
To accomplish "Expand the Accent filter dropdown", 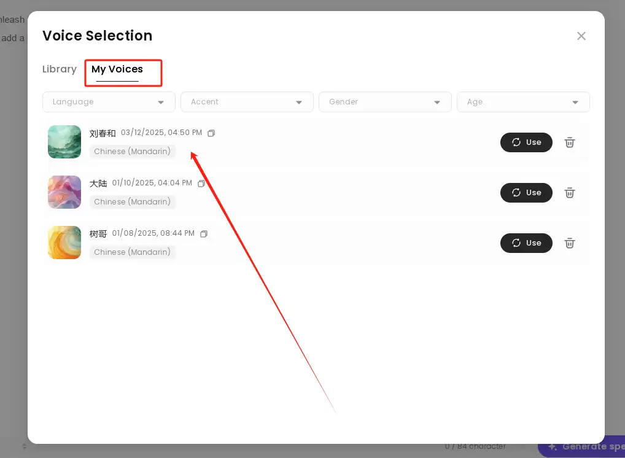I will click(247, 102).
